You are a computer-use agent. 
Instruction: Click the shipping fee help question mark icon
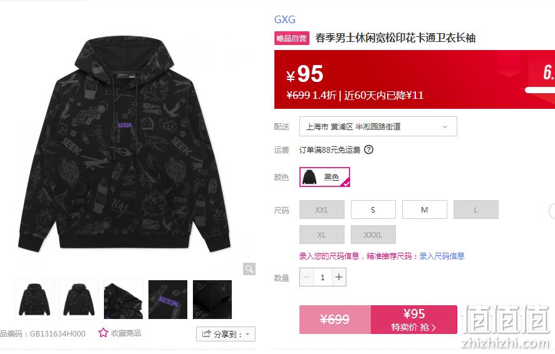368,150
